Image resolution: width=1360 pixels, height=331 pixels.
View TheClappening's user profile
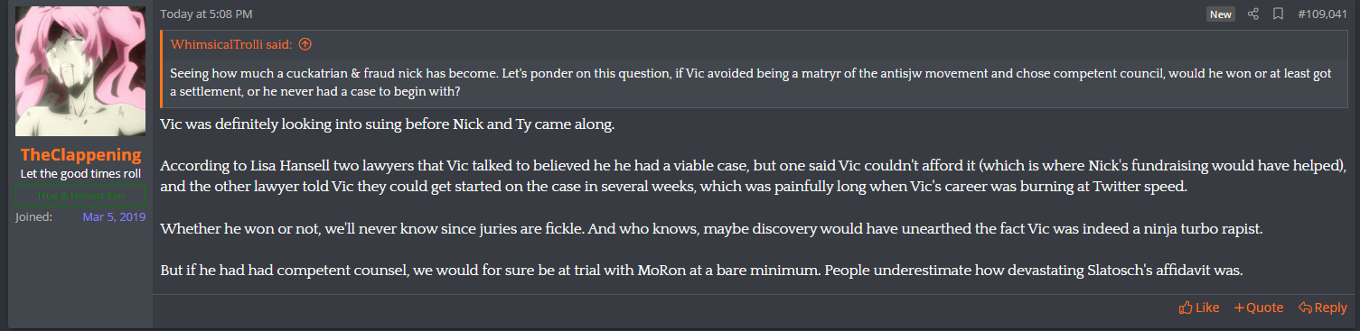tap(80, 154)
